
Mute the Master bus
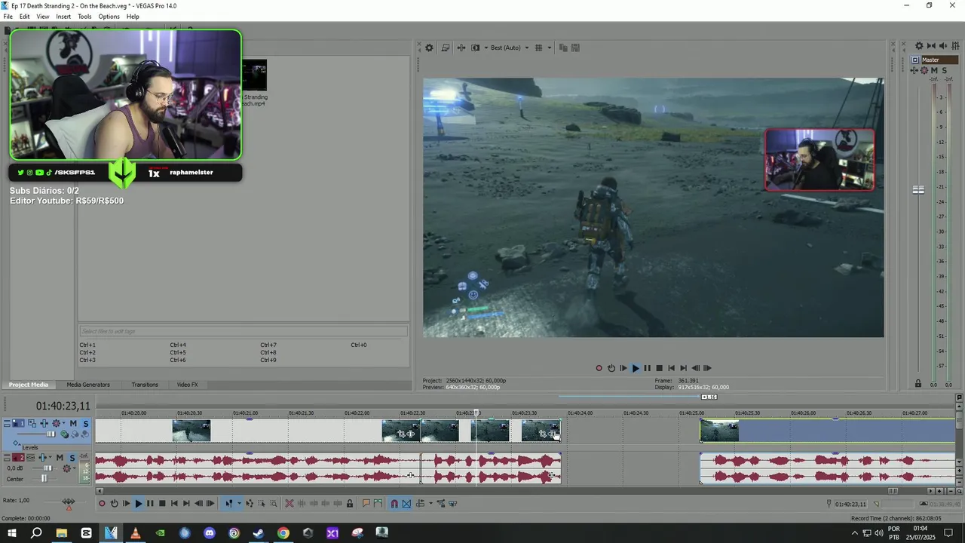point(934,70)
